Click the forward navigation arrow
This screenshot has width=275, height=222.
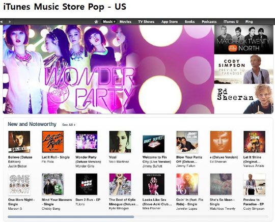(10, 22)
